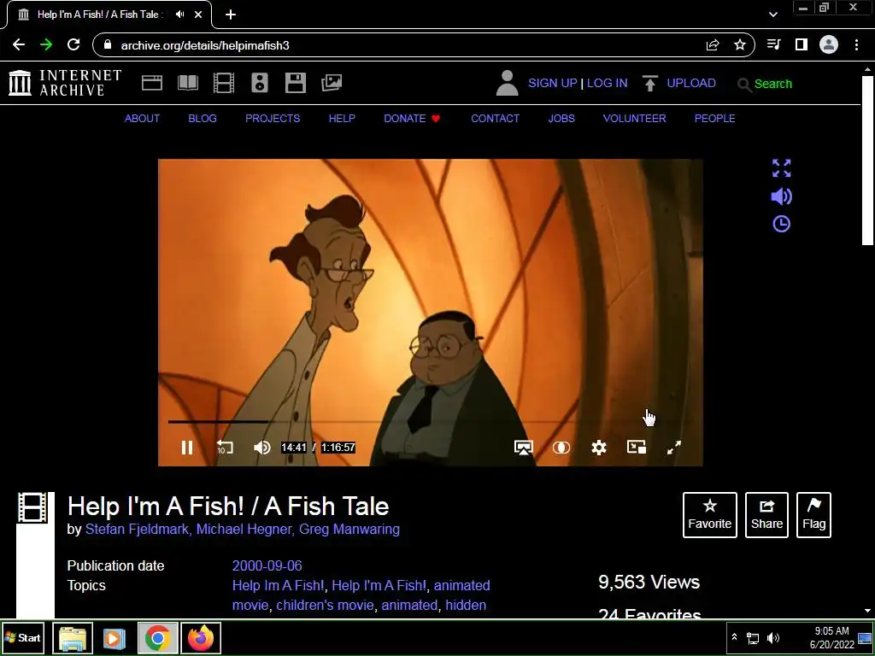Click the Internet Archive logo
Screen dimensions: 875x656
point(65,83)
